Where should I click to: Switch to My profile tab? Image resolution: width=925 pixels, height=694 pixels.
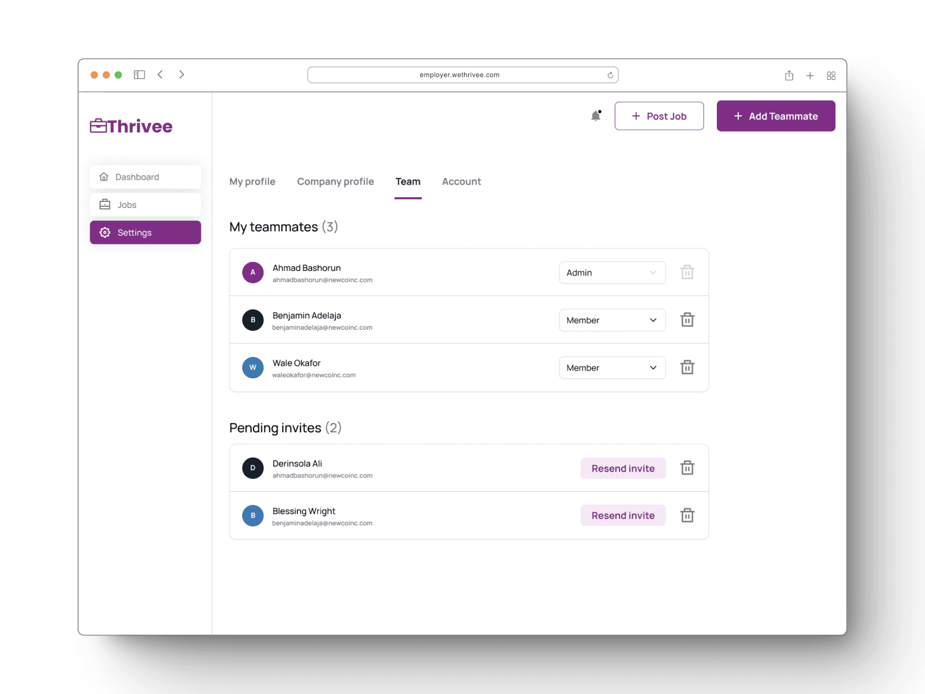click(x=252, y=182)
